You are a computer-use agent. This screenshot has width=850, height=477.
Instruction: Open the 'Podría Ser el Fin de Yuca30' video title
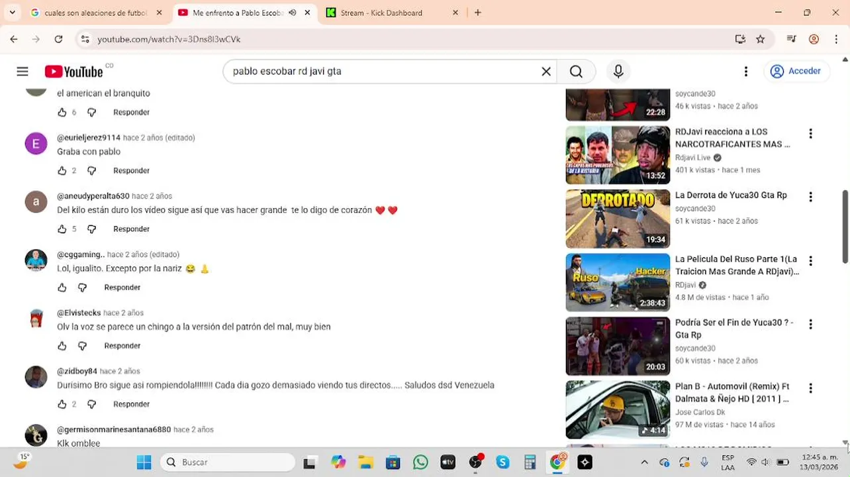(x=734, y=329)
